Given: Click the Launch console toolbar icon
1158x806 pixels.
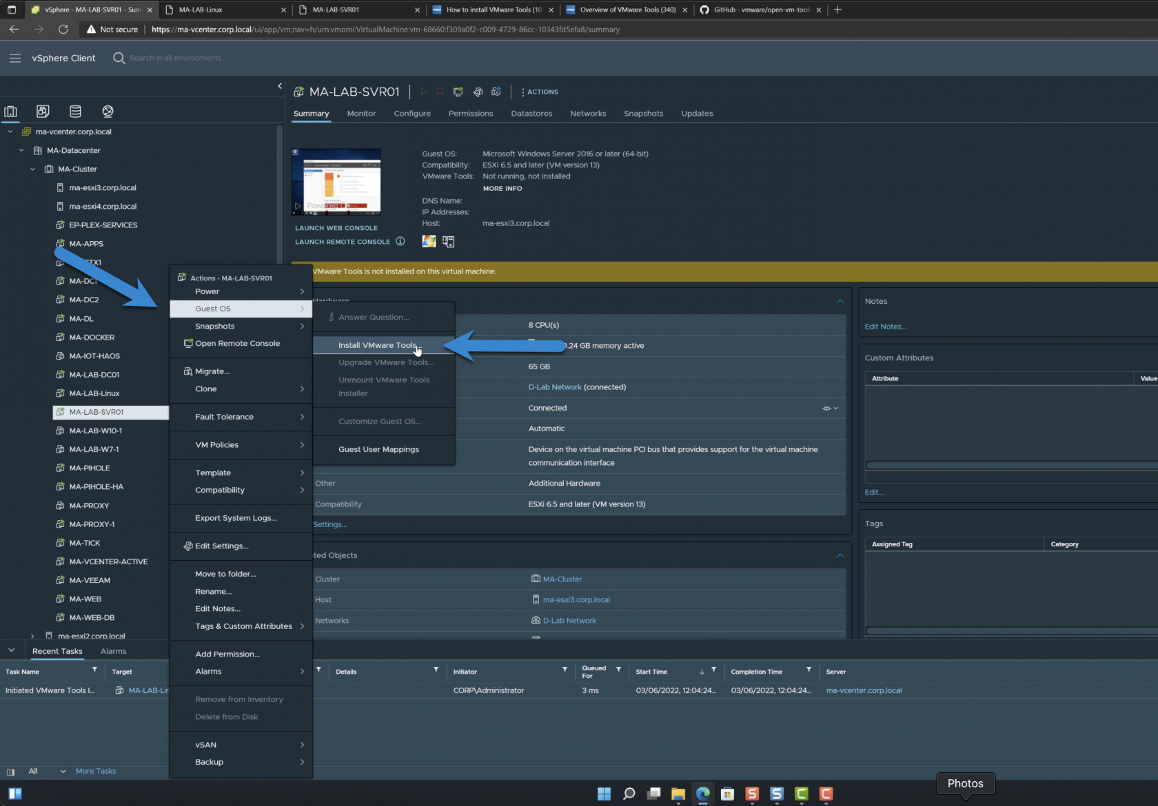Looking at the screenshot, I should (458, 92).
